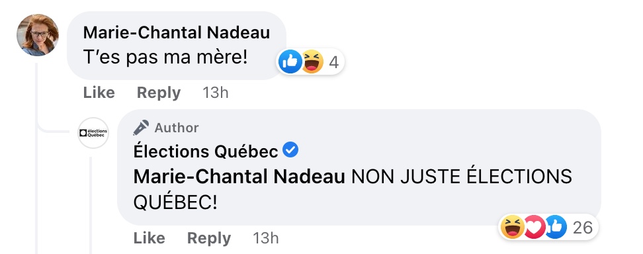Click the commenter name Marie-Chantal Nadeau at top
Image resolution: width=643 pixels, height=254 pixels.
click(x=177, y=33)
